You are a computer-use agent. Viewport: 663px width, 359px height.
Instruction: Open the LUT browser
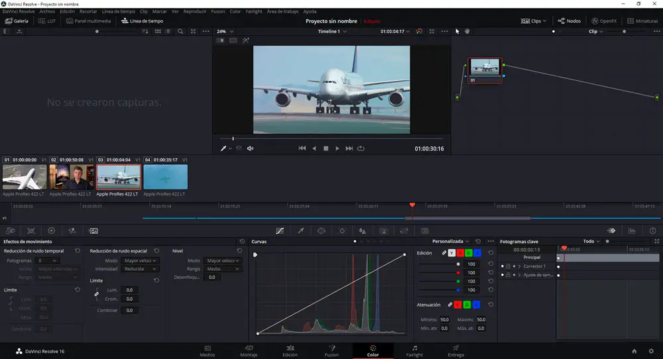point(47,21)
